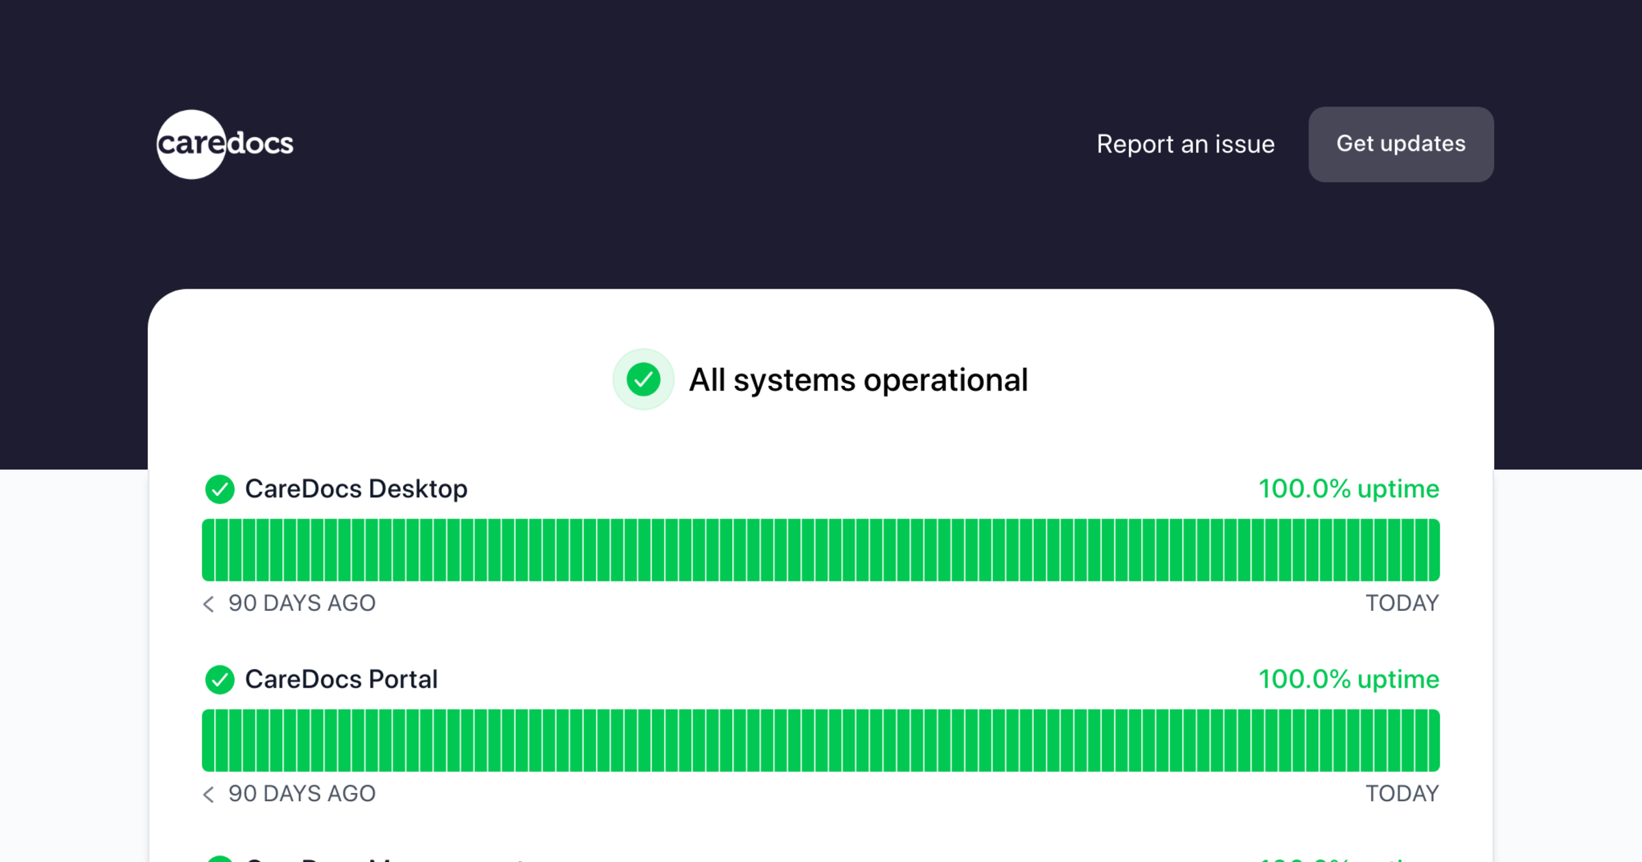Click the CareDocs Desktop uptime history bar
This screenshot has height=862, width=1642.
coord(821,550)
